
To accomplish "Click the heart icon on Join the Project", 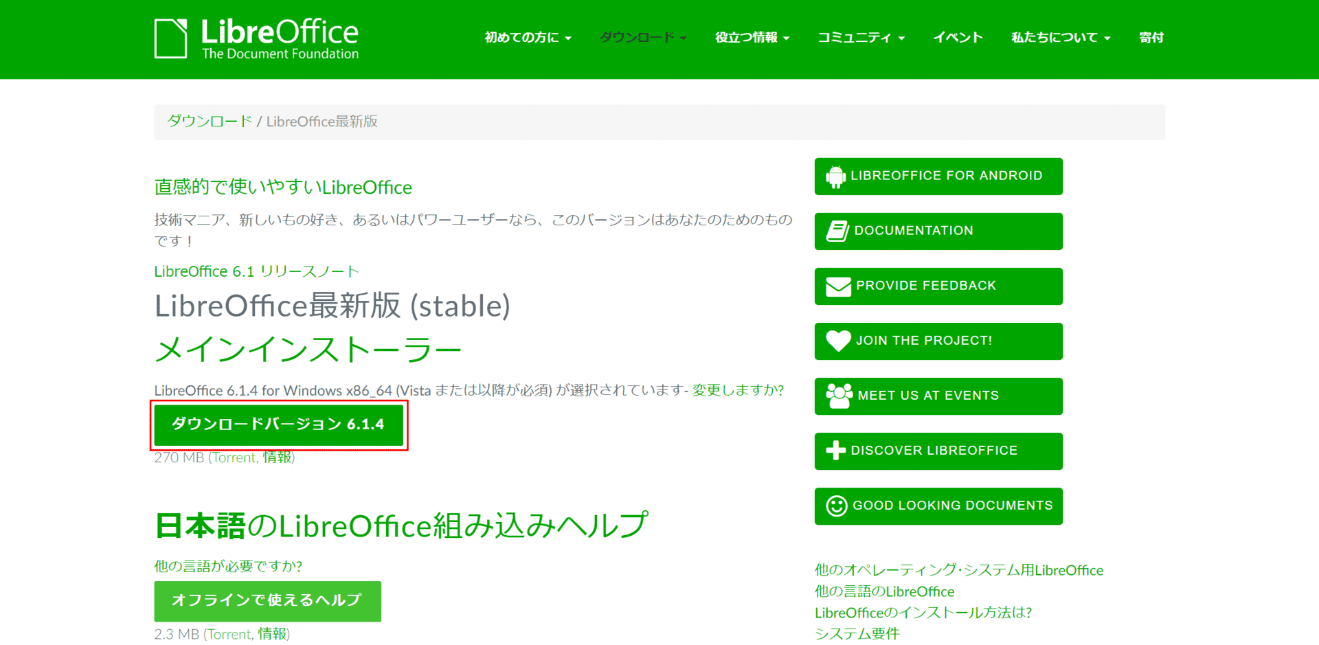I will (x=838, y=341).
